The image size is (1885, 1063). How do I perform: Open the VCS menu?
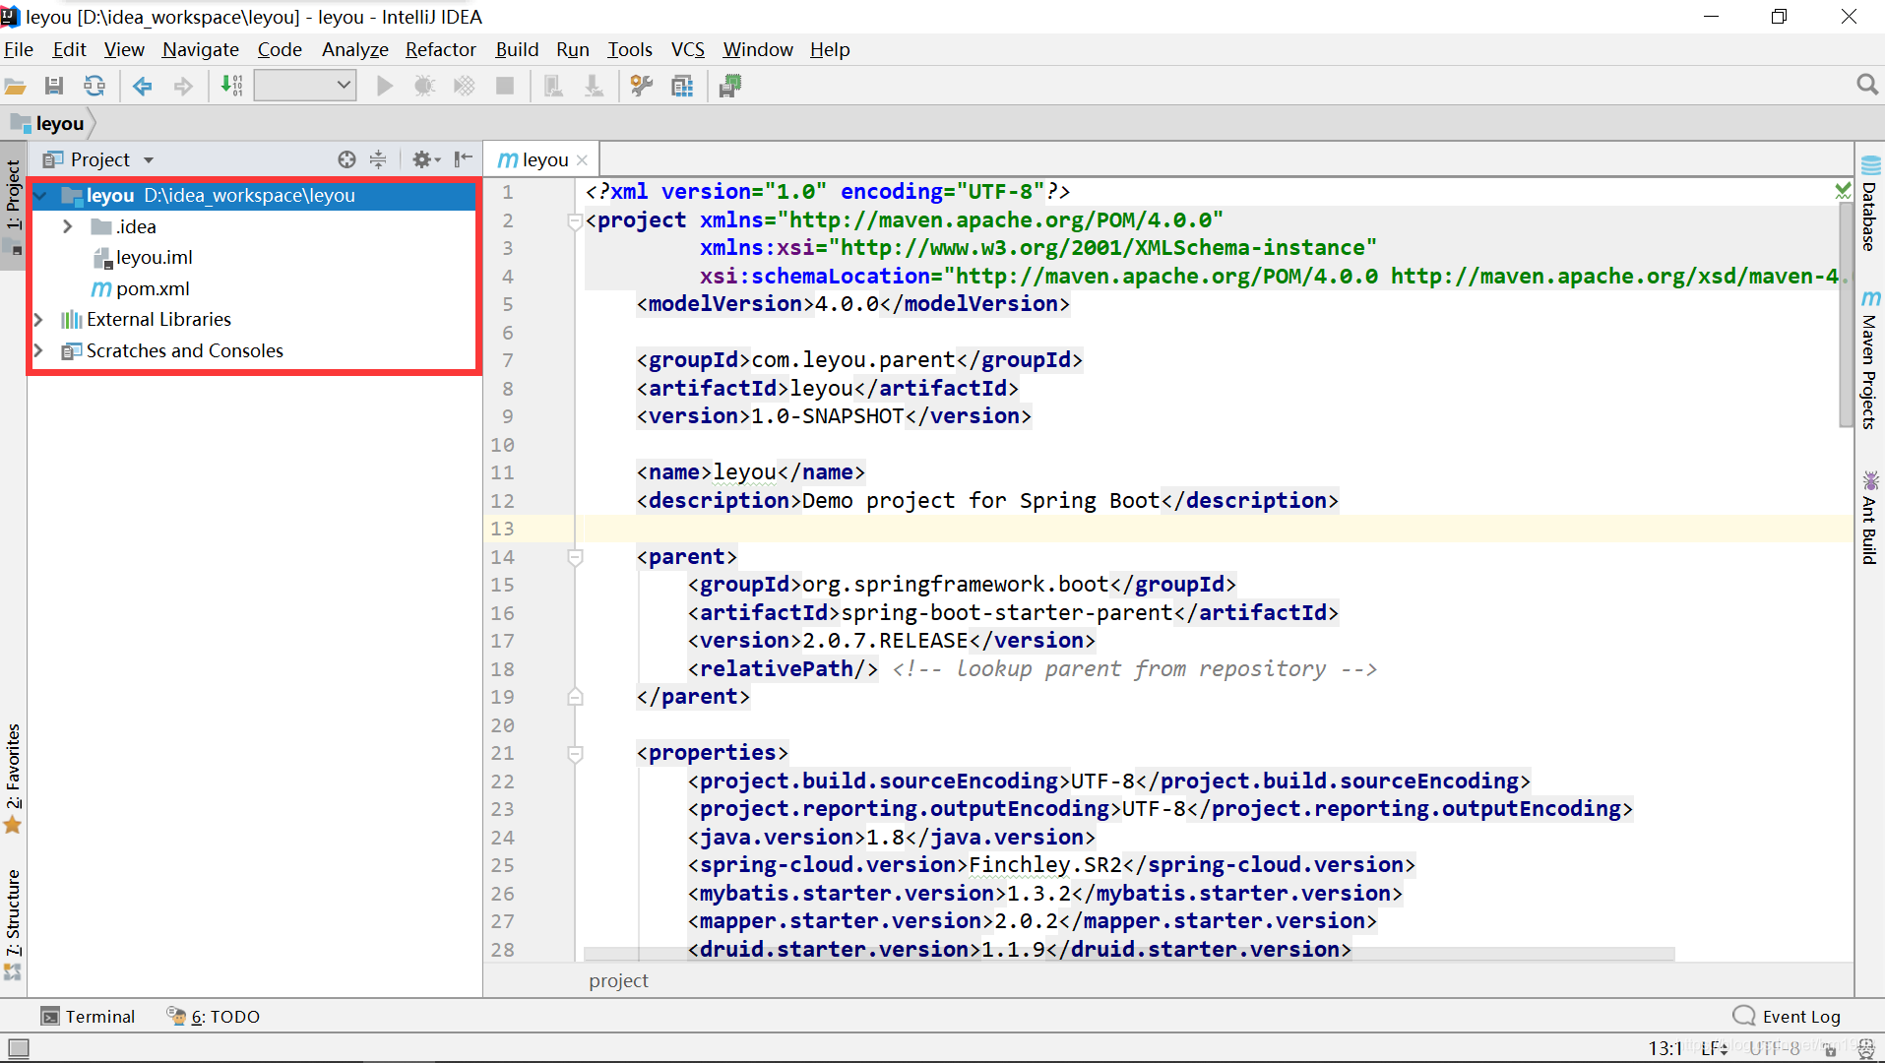click(688, 49)
